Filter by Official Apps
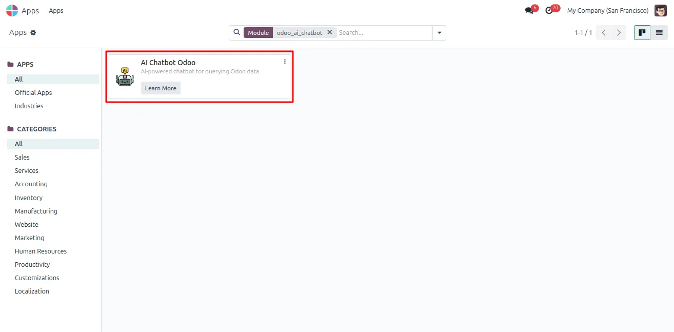This screenshot has width=674, height=332. [33, 93]
